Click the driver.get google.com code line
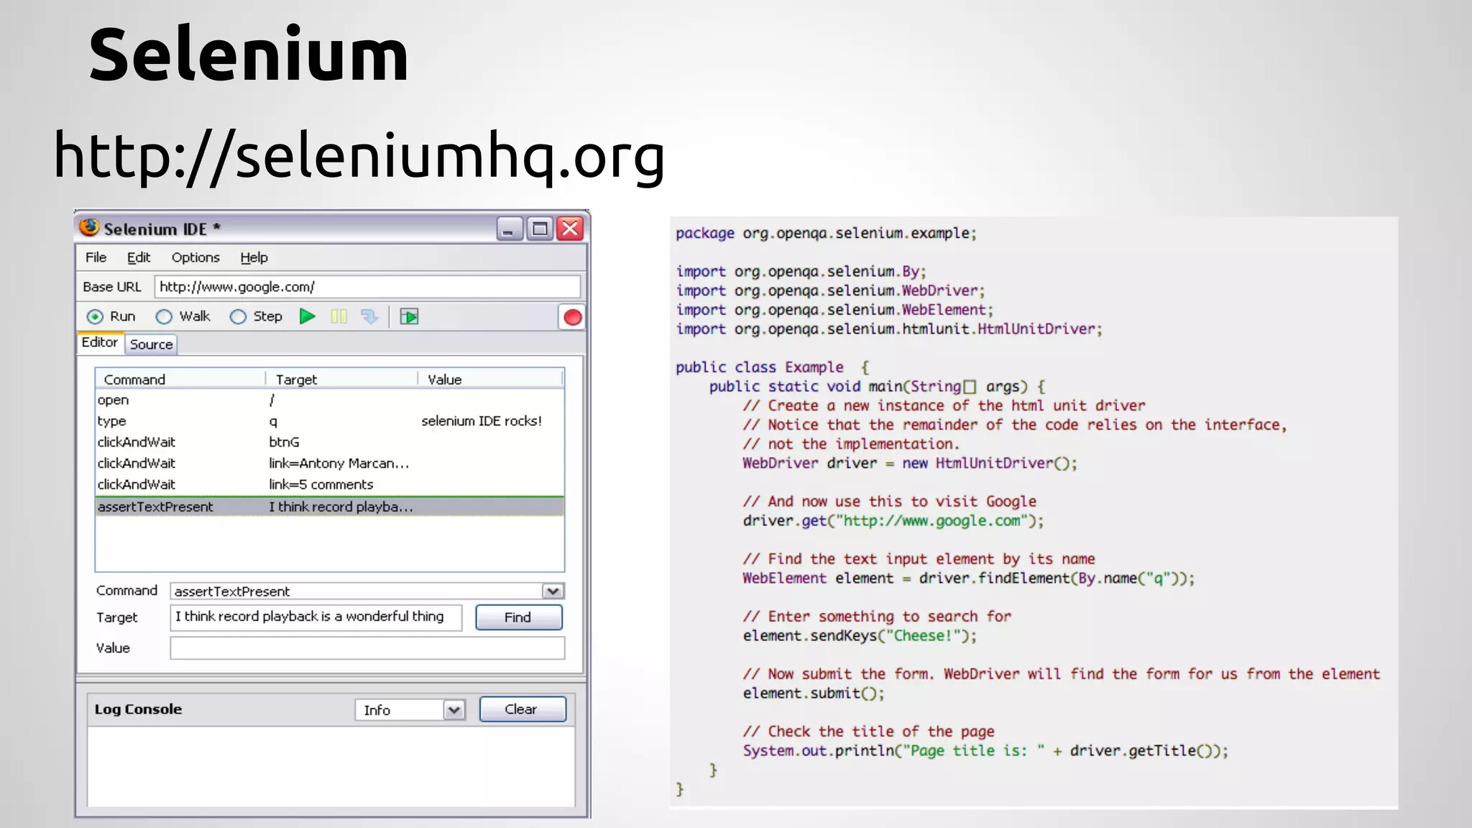This screenshot has height=828, width=1472. tap(893, 521)
